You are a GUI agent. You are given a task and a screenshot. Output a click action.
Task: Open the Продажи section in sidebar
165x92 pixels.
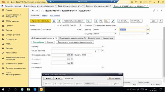pyautogui.click(x=9, y=26)
